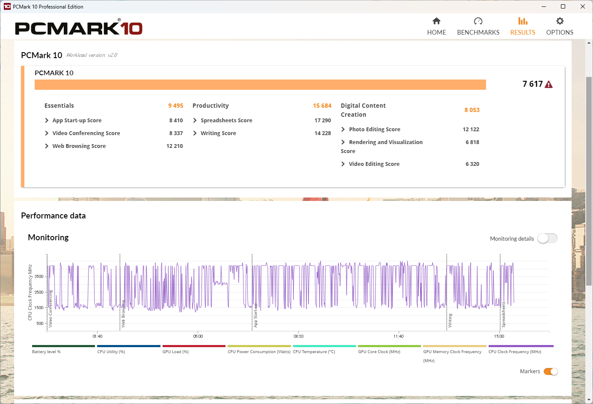This screenshot has width=593, height=404.
Task: Open Options via the gear icon
Action: point(560,21)
